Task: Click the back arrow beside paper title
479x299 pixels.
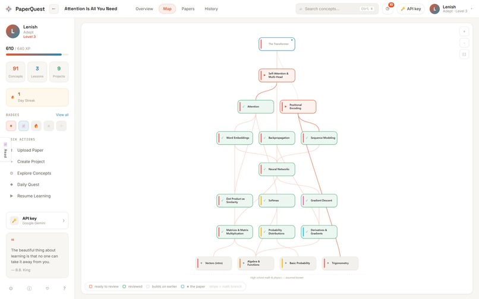Action: click(x=53, y=9)
